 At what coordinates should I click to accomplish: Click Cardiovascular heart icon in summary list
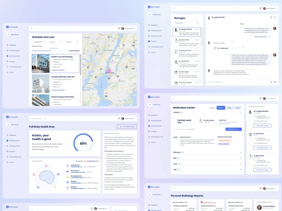tap(68, 166)
